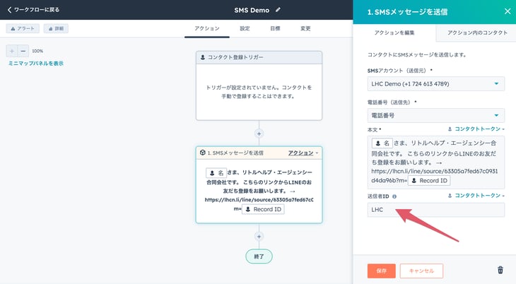Click 名 token in workflow step card
The image size is (516, 284).
point(216,173)
